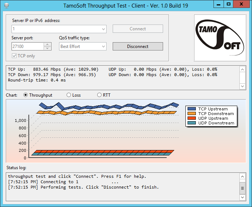This screenshot has width=252, height=207.
Task: Click the Server port input field
Action: [x=28, y=47]
